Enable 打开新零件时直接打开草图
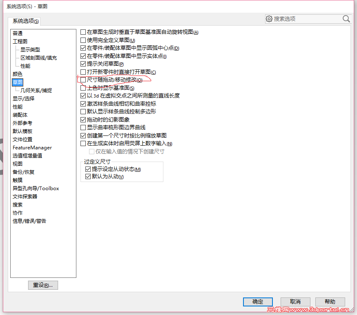 coord(83,72)
